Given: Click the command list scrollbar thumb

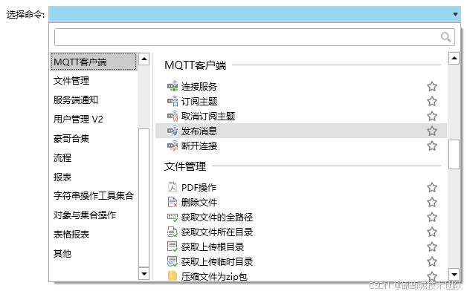Looking at the screenshot, I should coord(454,154).
